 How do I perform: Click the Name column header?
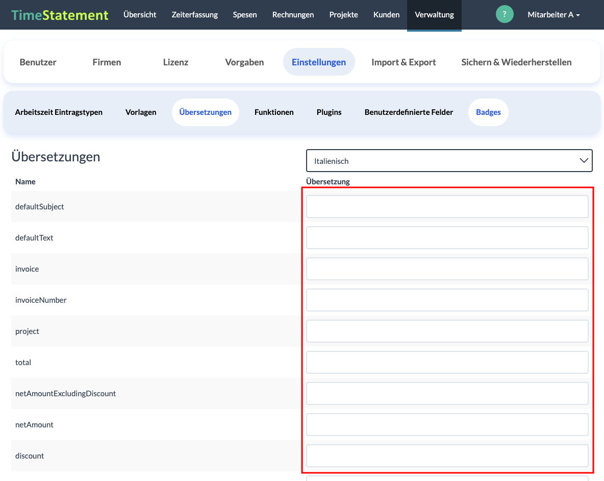tap(26, 182)
